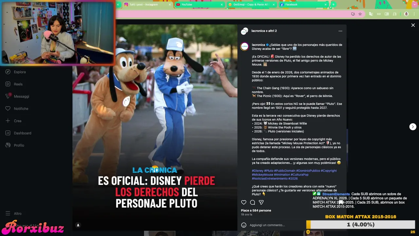
Task: Open #PublicDomain hashtag
Action: coord(284,171)
